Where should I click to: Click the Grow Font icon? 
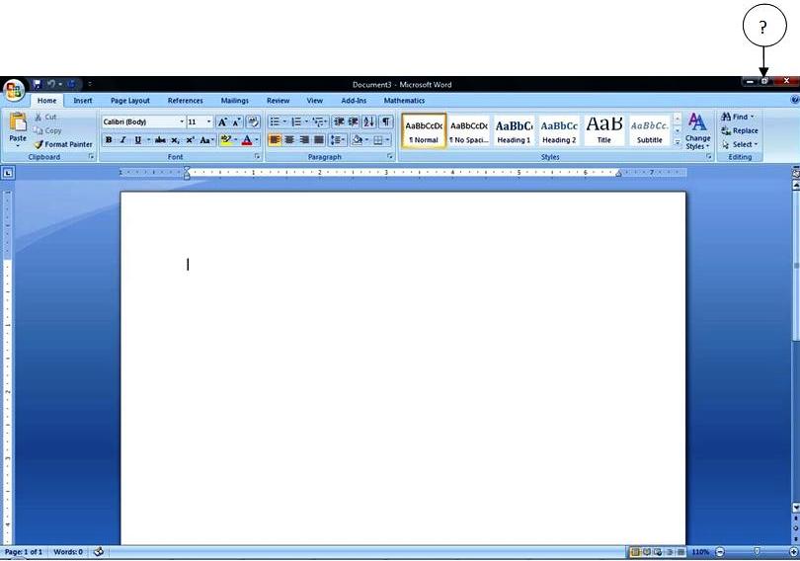coord(223,122)
